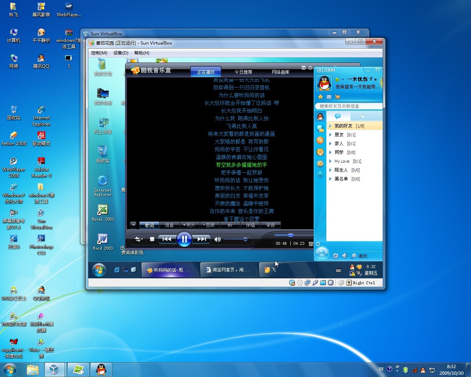
Task: Click the VirtualBox USB status icon
Action: point(315,283)
